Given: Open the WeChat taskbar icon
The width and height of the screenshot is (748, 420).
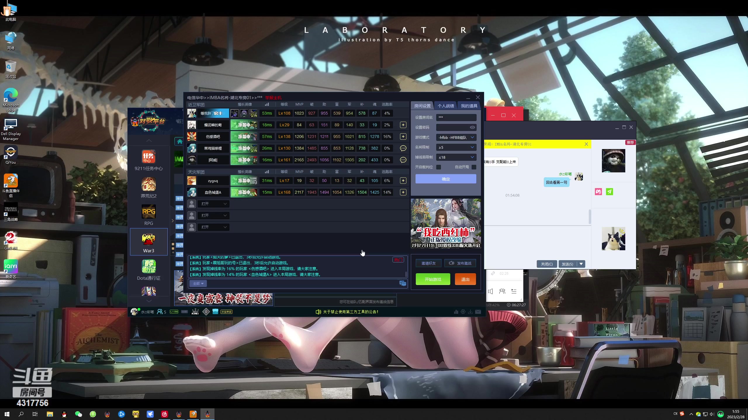Looking at the screenshot, I should pyautogui.click(x=79, y=414).
